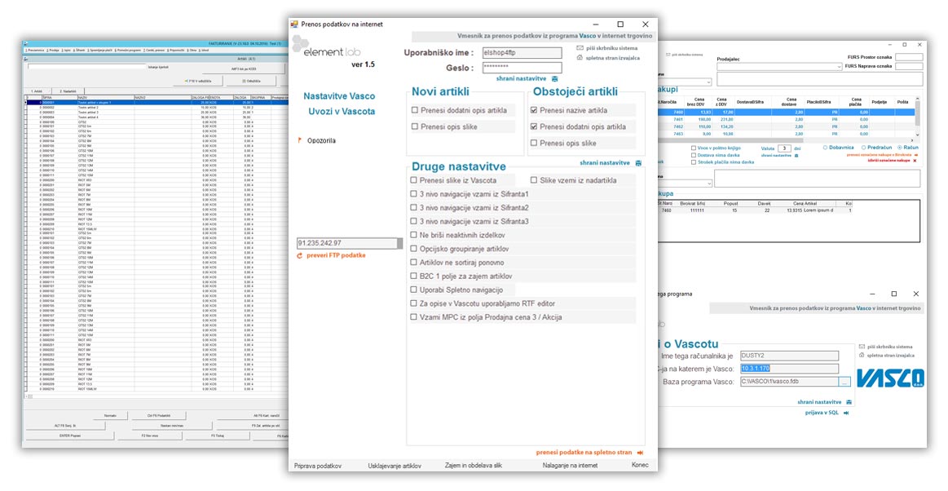Click the 'Odložišče' button in the Fakturiranje window

(252, 81)
